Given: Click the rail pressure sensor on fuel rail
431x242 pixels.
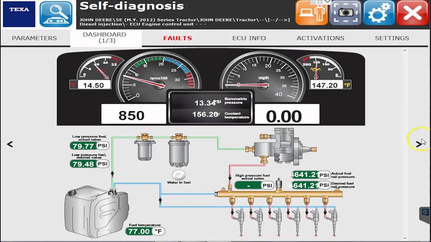Looking at the screenshot, I should click(x=279, y=185).
